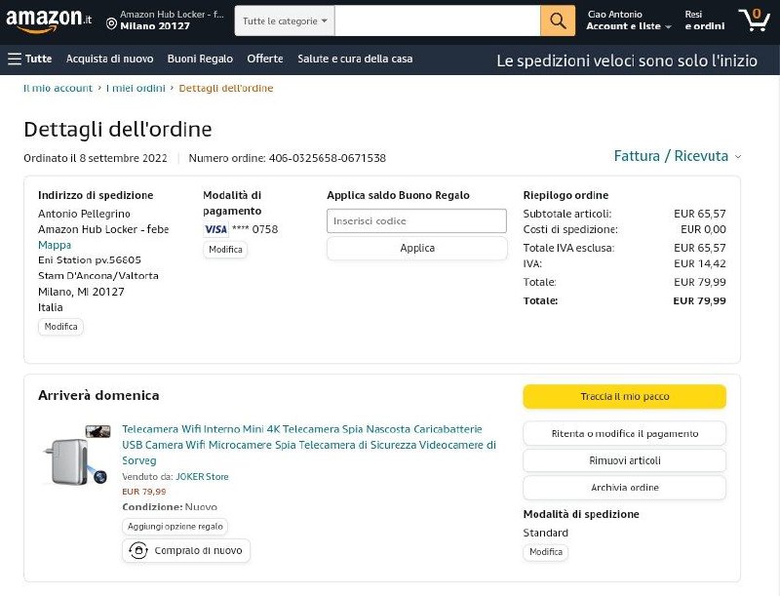
Task: Click the Visa card logo
Action: pos(215,229)
